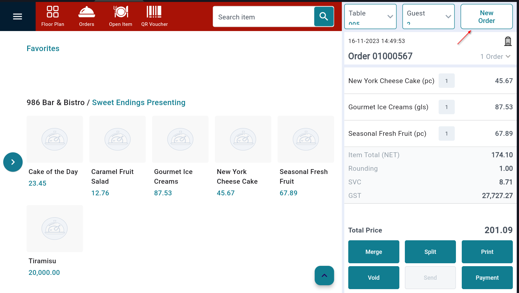This screenshot has width=519, height=293.
Task: Open Sweet Endings Presenting category link
Action: point(138,103)
